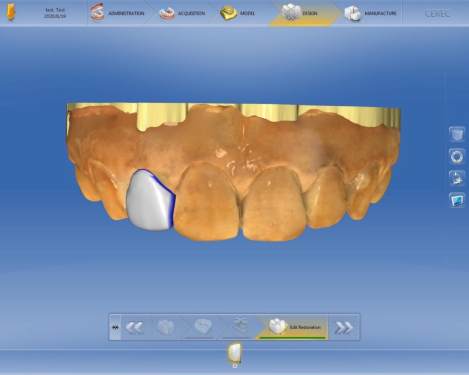Advance to next step with double-right arrows
469x375 pixels.
coord(343,327)
